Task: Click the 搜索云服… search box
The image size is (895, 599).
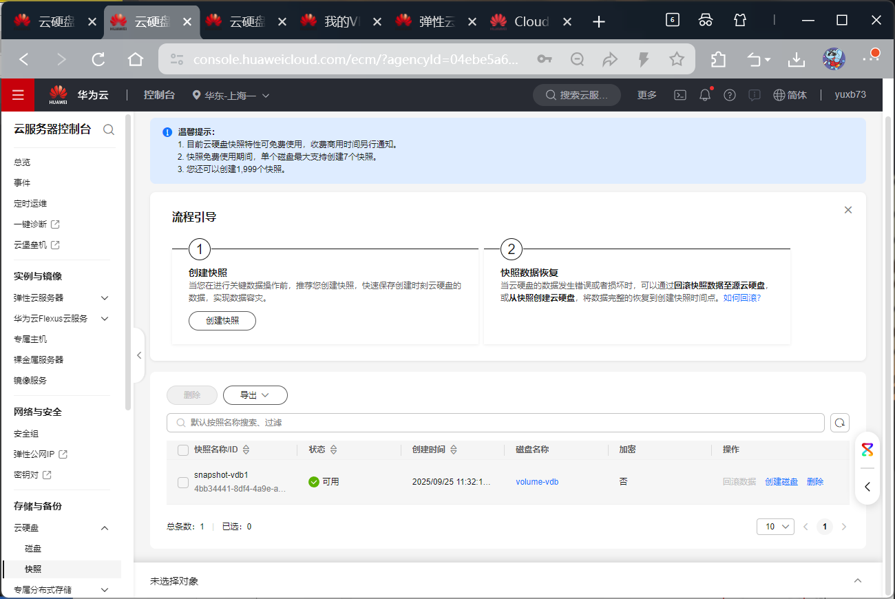Action: [x=578, y=95]
